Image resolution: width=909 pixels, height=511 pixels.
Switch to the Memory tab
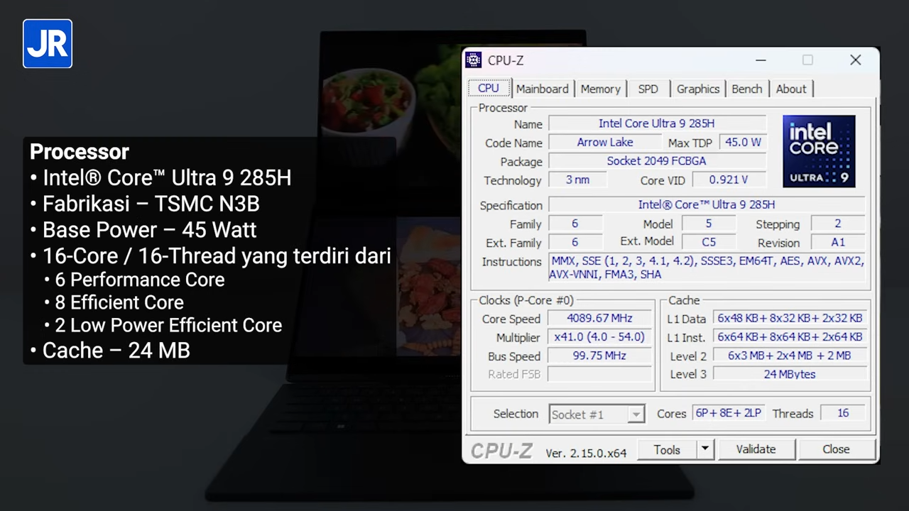pos(600,89)
